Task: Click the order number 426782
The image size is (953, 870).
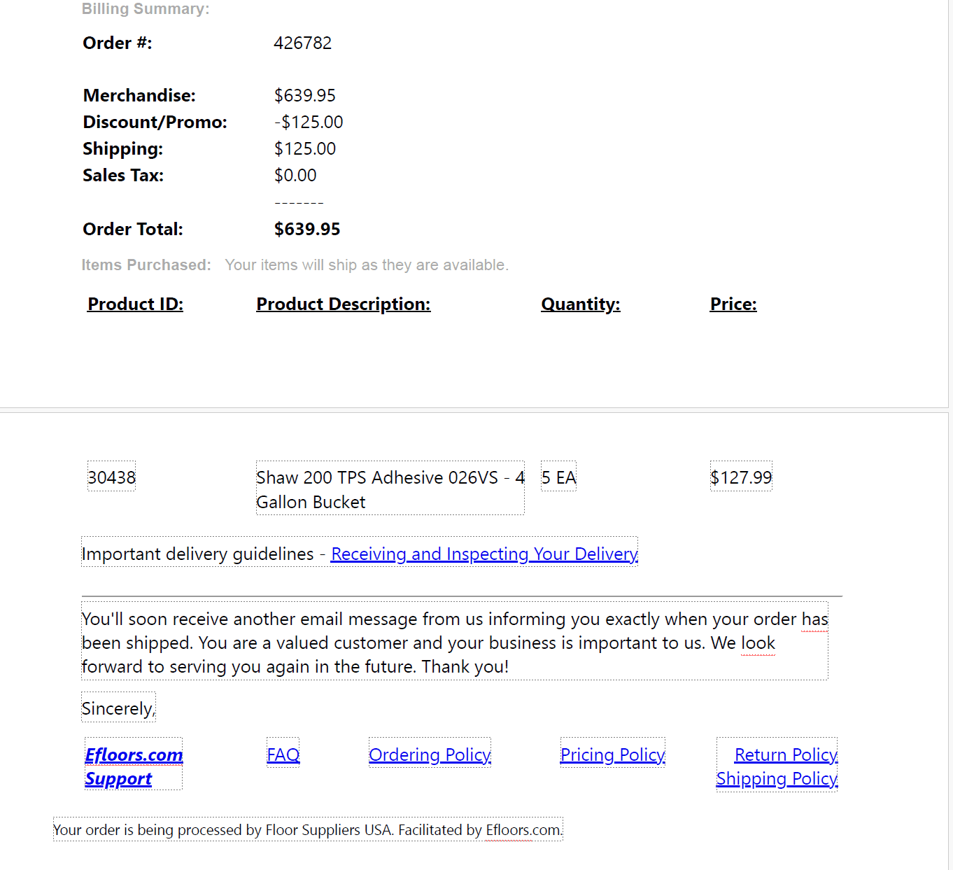Action: (x=303, y=43)
